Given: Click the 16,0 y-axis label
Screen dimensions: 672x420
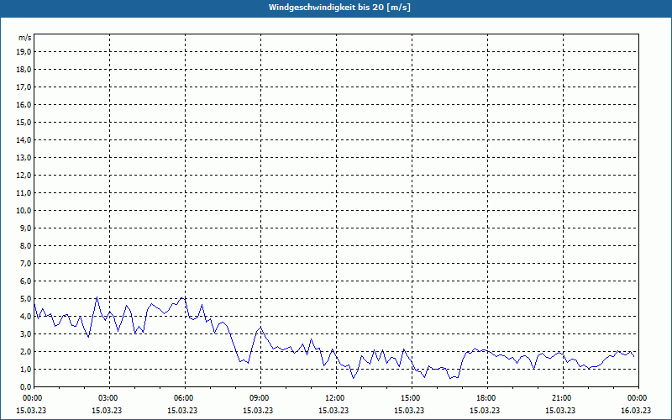Looking at the screenshot, I should (24, 104).
